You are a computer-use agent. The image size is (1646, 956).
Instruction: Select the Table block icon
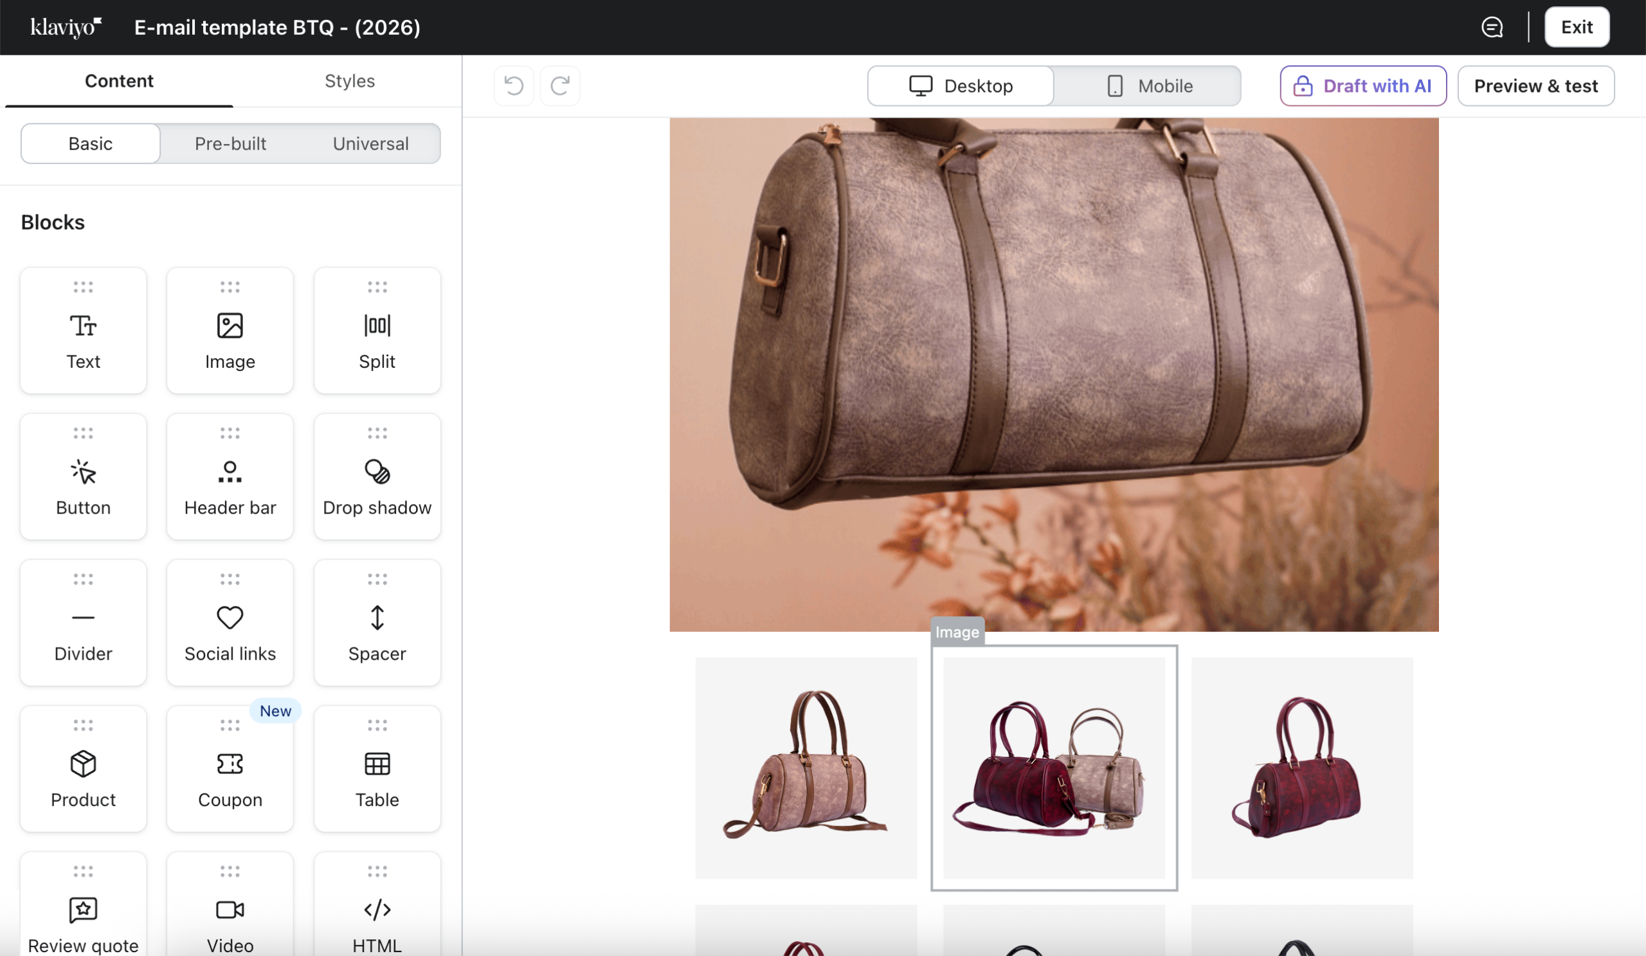point(377,763)
